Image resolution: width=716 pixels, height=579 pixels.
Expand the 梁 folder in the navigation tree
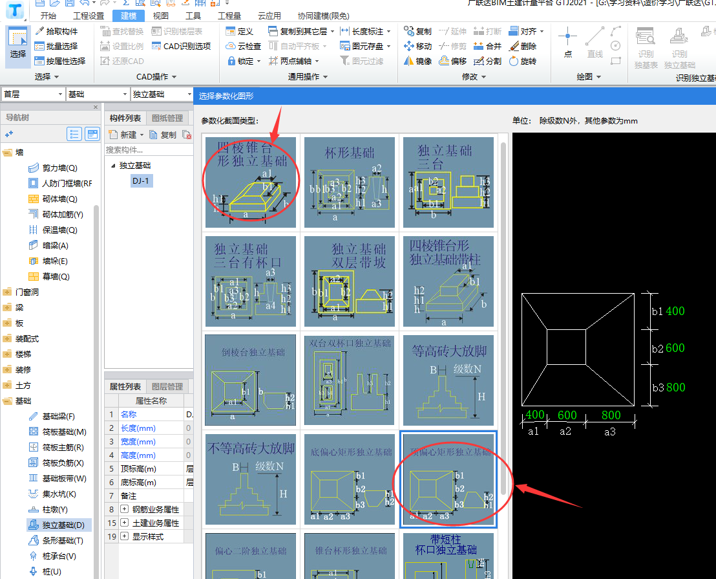(x=7, y=307)
